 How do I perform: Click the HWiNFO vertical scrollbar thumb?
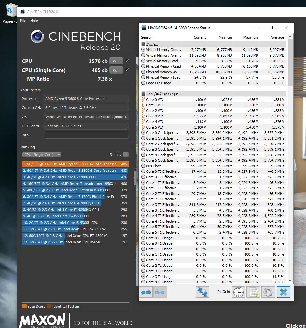290,62
